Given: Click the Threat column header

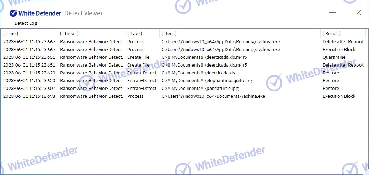Looking at the screenshot, I should point(69,33).
